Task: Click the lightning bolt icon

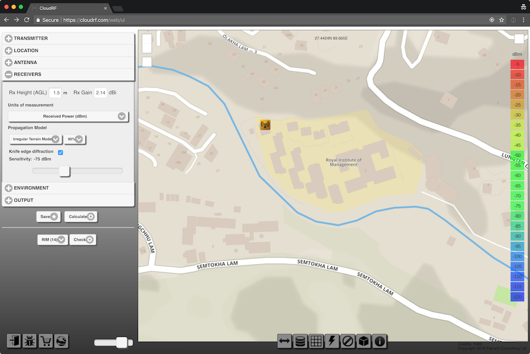Action: 333,341
